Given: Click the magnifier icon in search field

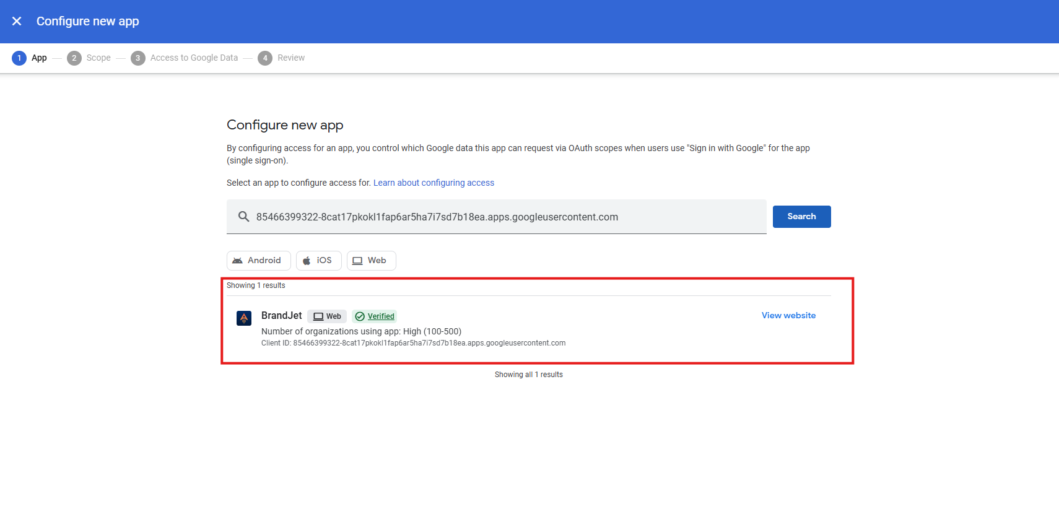Looking at the screenshot, I should tap(243, 217).
